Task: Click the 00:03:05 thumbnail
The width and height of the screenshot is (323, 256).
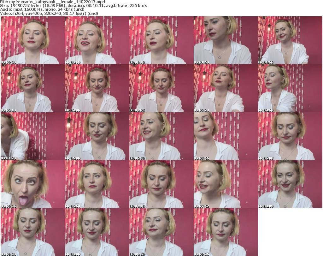Action: [x=161, y=88]
